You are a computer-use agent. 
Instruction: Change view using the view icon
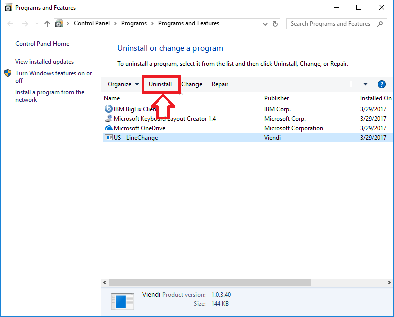354,84
